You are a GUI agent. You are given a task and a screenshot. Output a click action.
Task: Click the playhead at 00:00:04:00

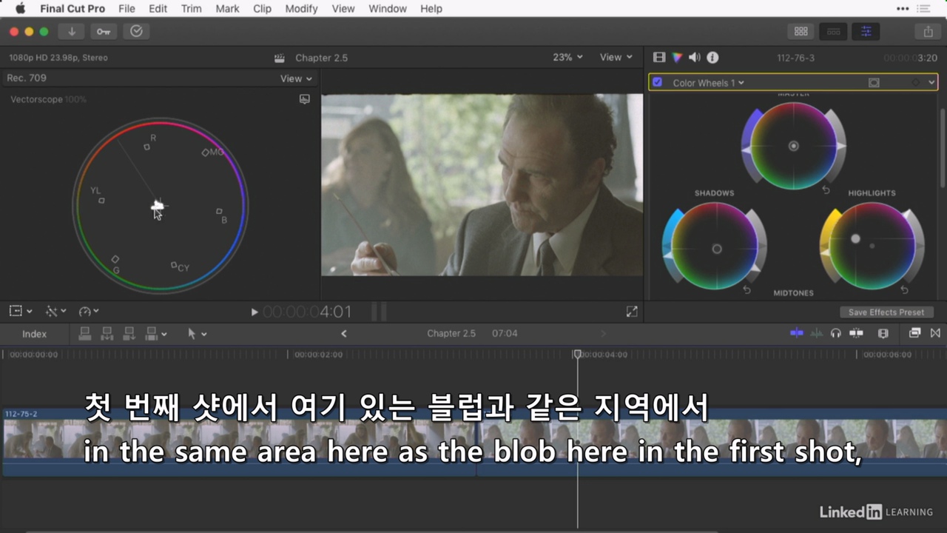tap(578, 355)
